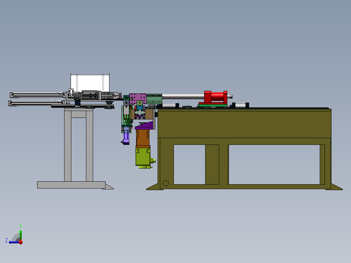Click the blue Z axis arrow of triad
The width and height of the screenshot is (351, 263).
[x=13, y=242]
